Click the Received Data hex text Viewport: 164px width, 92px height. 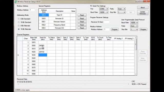tap(25, 82)
